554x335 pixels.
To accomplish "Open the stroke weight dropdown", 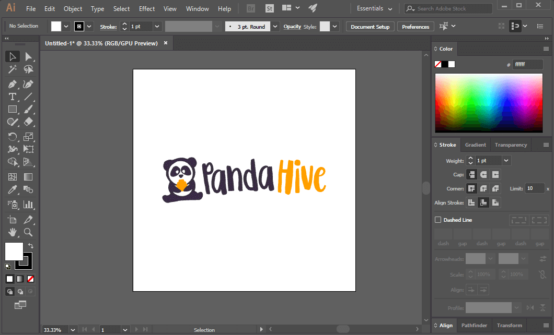I will (x=505, y=161).
